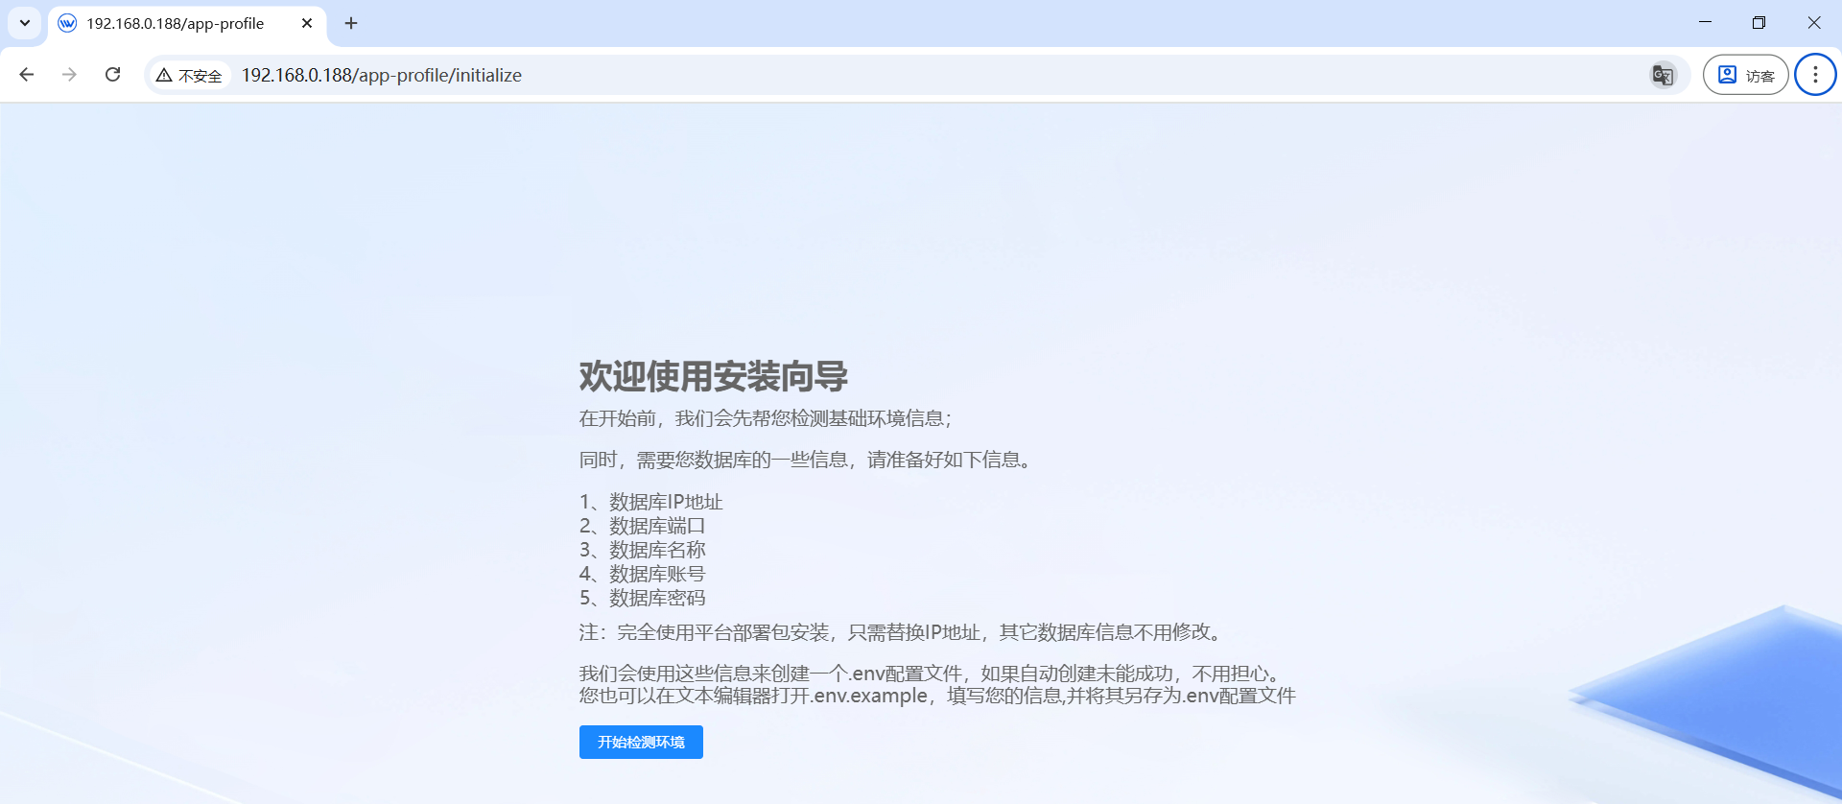Click the tab's site favicon
The image size is (1842, 804).
(67, 23)
